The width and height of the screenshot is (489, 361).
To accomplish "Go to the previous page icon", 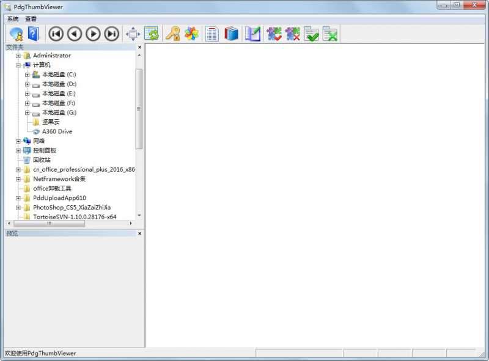I will pyautogui.click(x=75, y=35).
